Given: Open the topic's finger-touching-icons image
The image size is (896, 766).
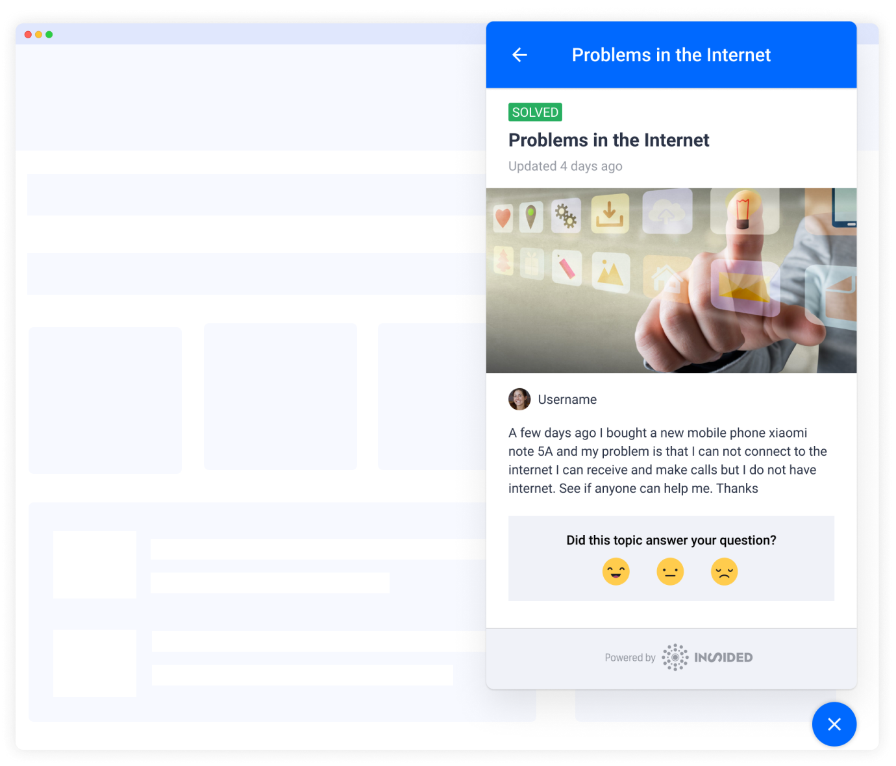Looking at the screenshot, I should pyautogui.click(x=671, y=280).
